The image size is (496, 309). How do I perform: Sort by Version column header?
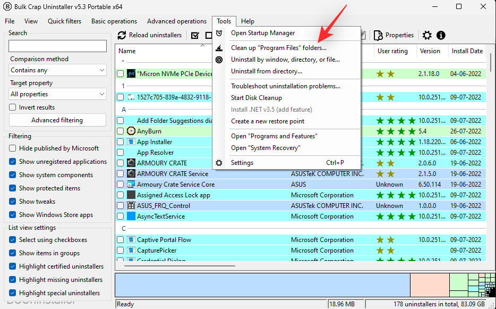point(430,51)
